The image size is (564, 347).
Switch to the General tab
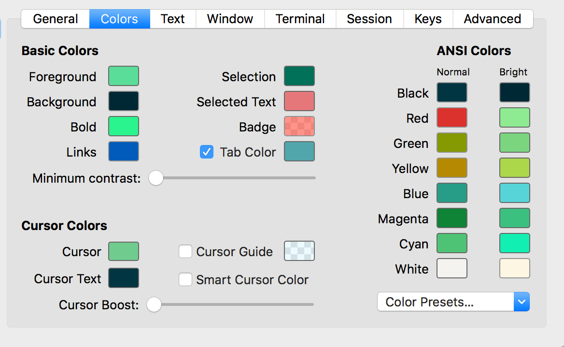[56, 19]
